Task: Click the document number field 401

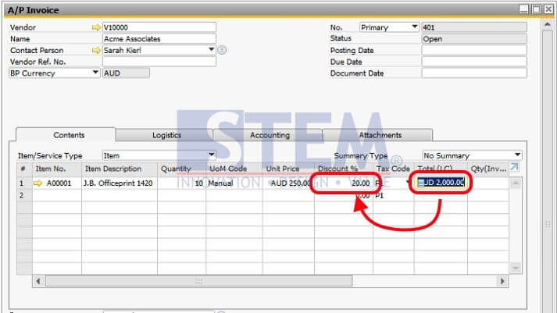Action: 474,27
